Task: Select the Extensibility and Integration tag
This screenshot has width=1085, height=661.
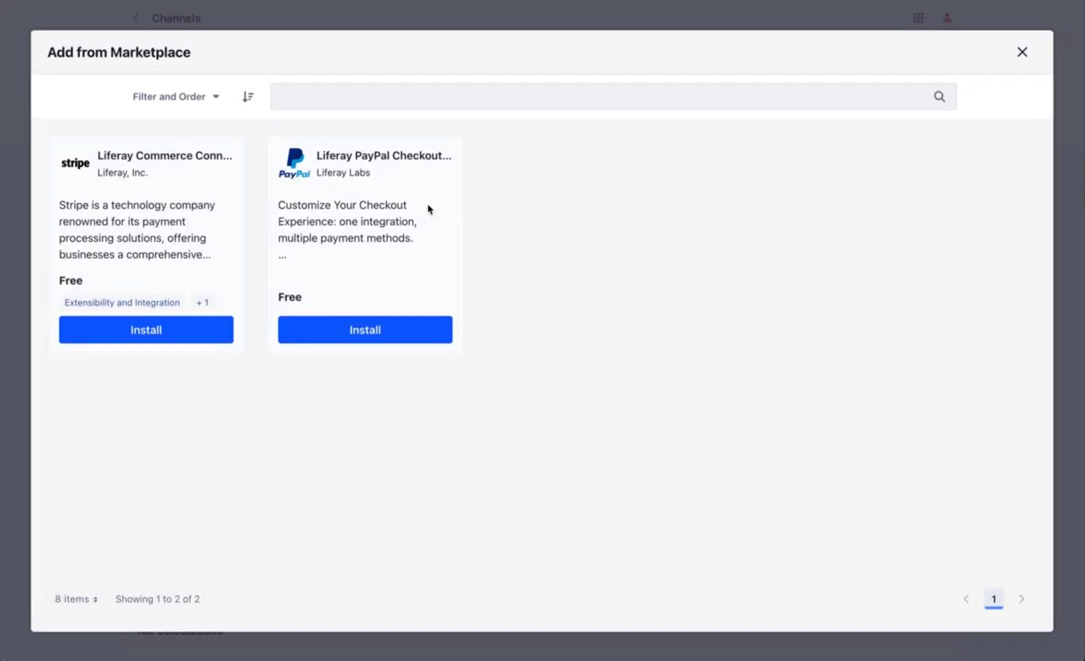Action: [122, 303]
